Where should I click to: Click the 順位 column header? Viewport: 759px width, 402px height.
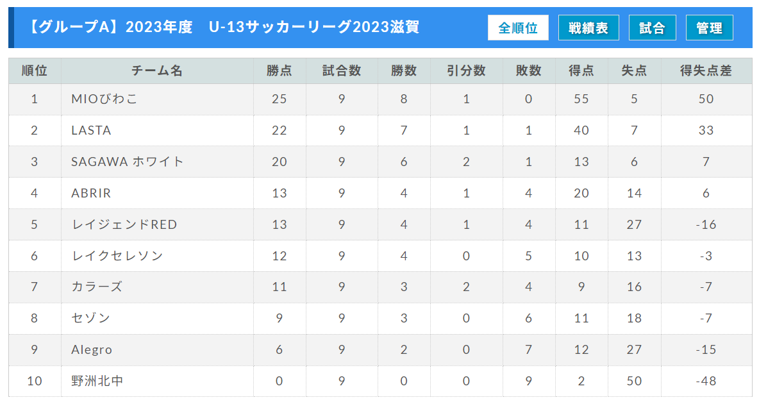pos(35,71)
